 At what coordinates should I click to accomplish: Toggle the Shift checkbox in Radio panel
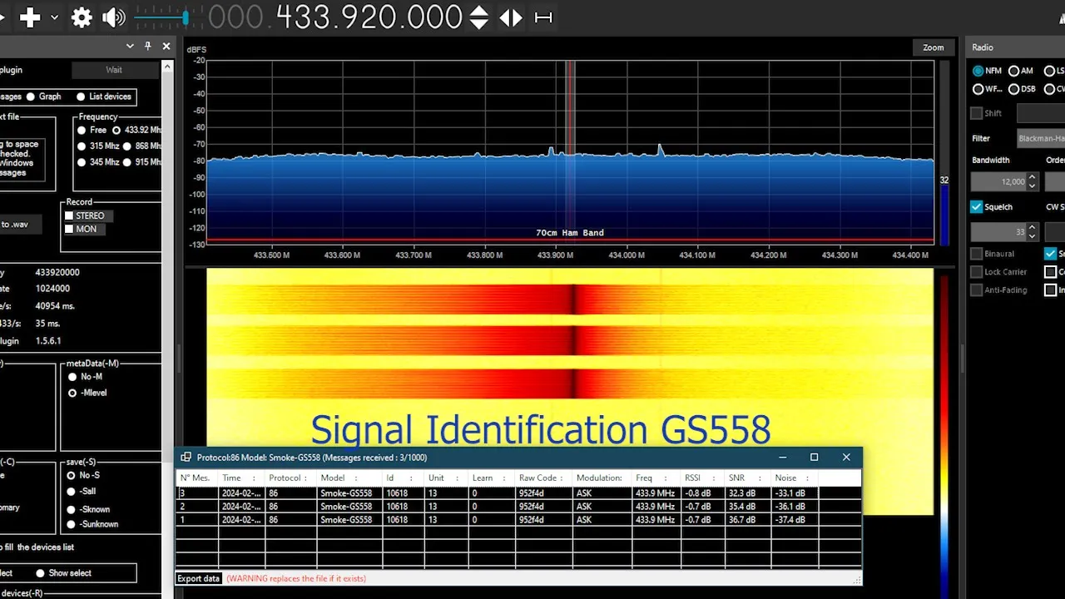pos(977,113)
